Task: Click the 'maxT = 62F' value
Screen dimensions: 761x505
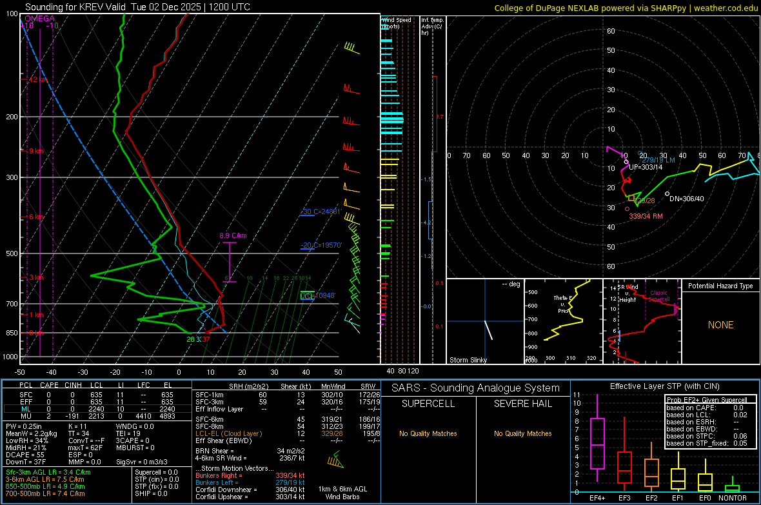Action: 85,448
